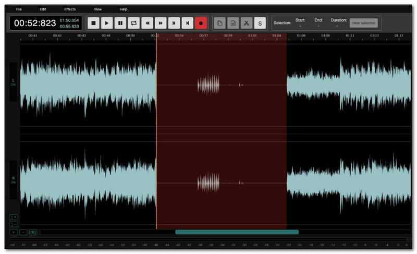Copy the selection with the copy icon
Screen dimensions: 417x254
pyautogui.click(x=219, y=23)
